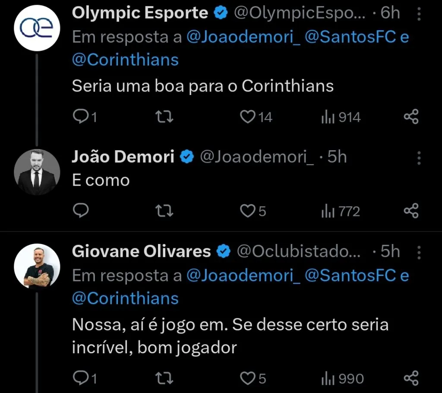Retweet Giovane Olivares' reply

pos(164,377)
